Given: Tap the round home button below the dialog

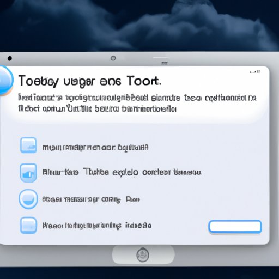Looking at the screenshot, I should click(x=143, y=255).
